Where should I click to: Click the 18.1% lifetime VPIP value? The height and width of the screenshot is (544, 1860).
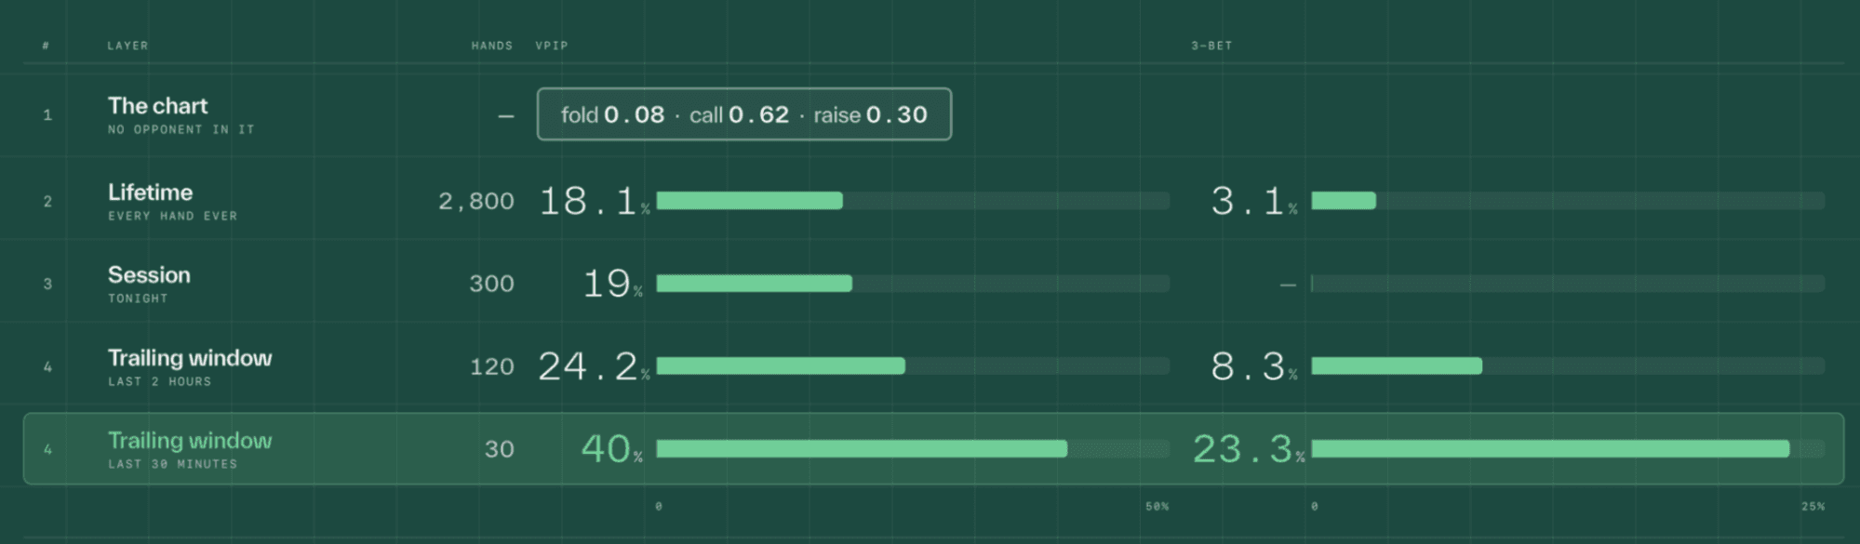pyautogui.click(x=594, y=201)
